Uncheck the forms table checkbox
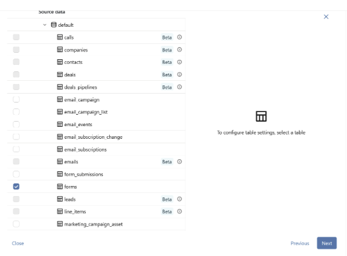This screenshot has width=347, height=256. [x=16, y=187]
